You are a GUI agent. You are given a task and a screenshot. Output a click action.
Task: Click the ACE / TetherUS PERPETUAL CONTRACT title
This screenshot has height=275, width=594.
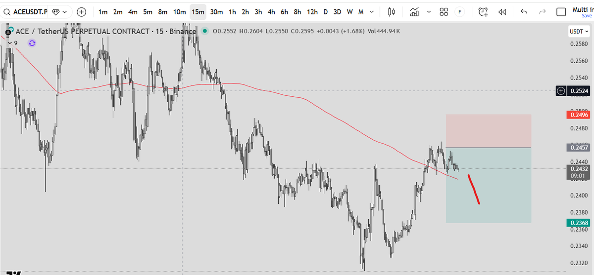[x=82, y=32]
